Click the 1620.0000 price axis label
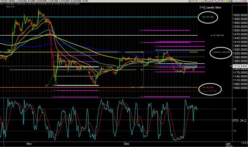This screenshot has height=147, width=248. [240, 15]
